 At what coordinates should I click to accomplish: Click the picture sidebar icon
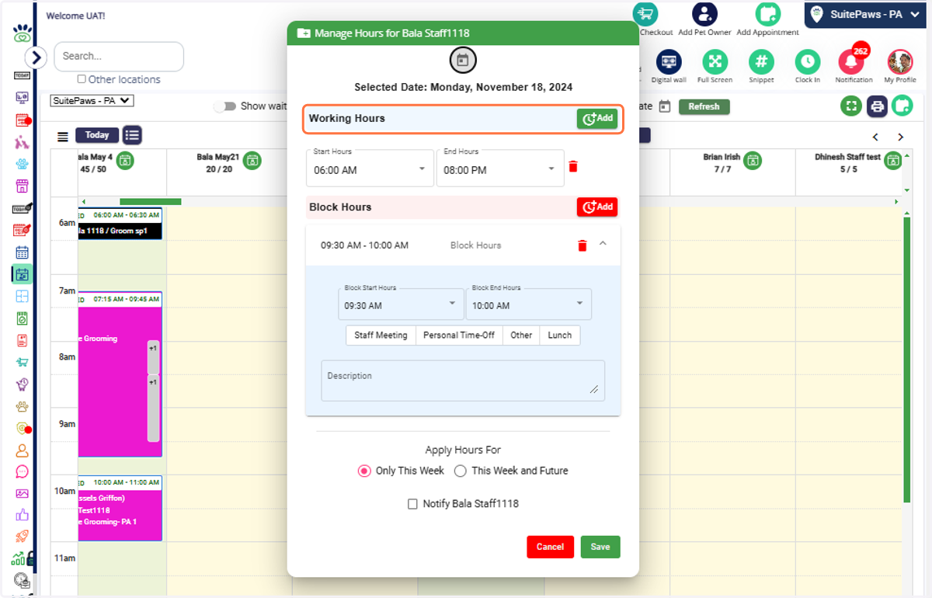pos(22,493)
